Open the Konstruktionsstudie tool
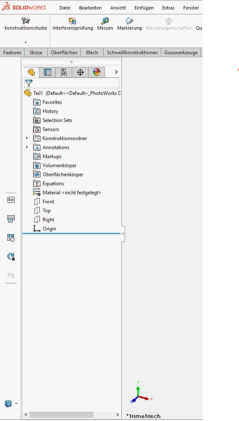The image size is (239, 421). click(26, 24)
